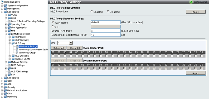Click the Security folder icon
The width and height of the screenshot is (209, 99).
(6, 87)
